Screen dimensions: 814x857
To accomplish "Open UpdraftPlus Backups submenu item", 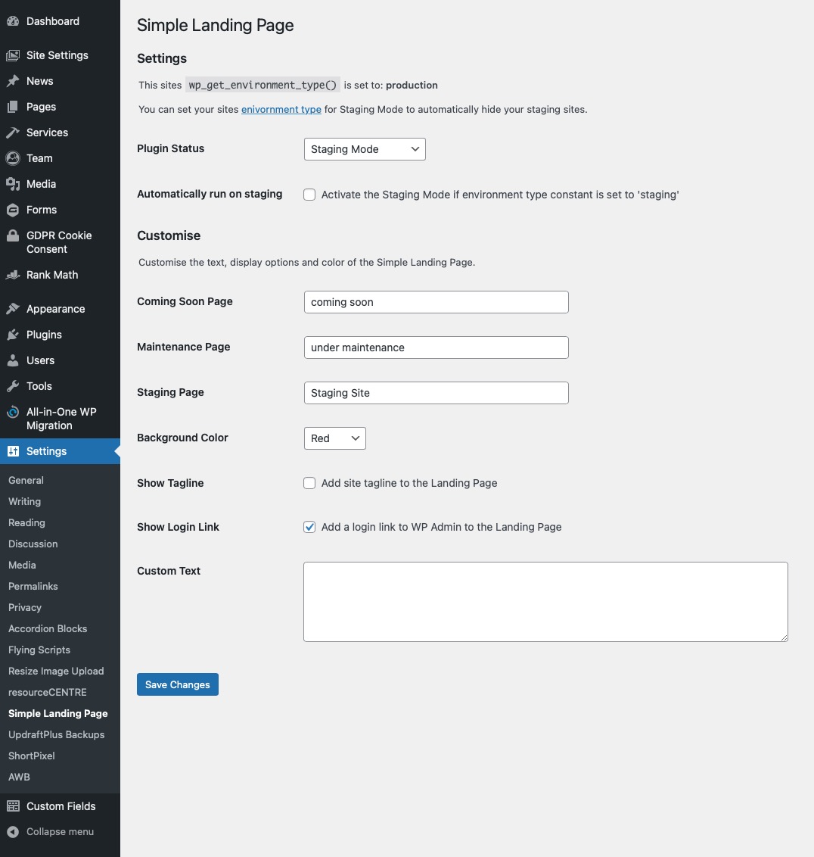I will [x=56, y=734].
